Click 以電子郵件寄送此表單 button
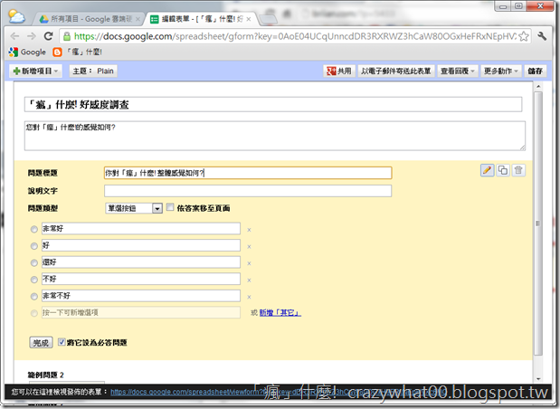Image resolution: width=560 pixels, height=409 pixels. (x=395, y=71)
